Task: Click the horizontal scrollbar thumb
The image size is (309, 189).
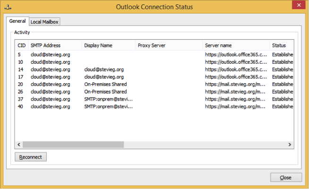Action: click(73, 145)
